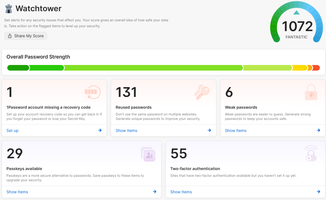Open the Set up recovery code link

[12, 131]
